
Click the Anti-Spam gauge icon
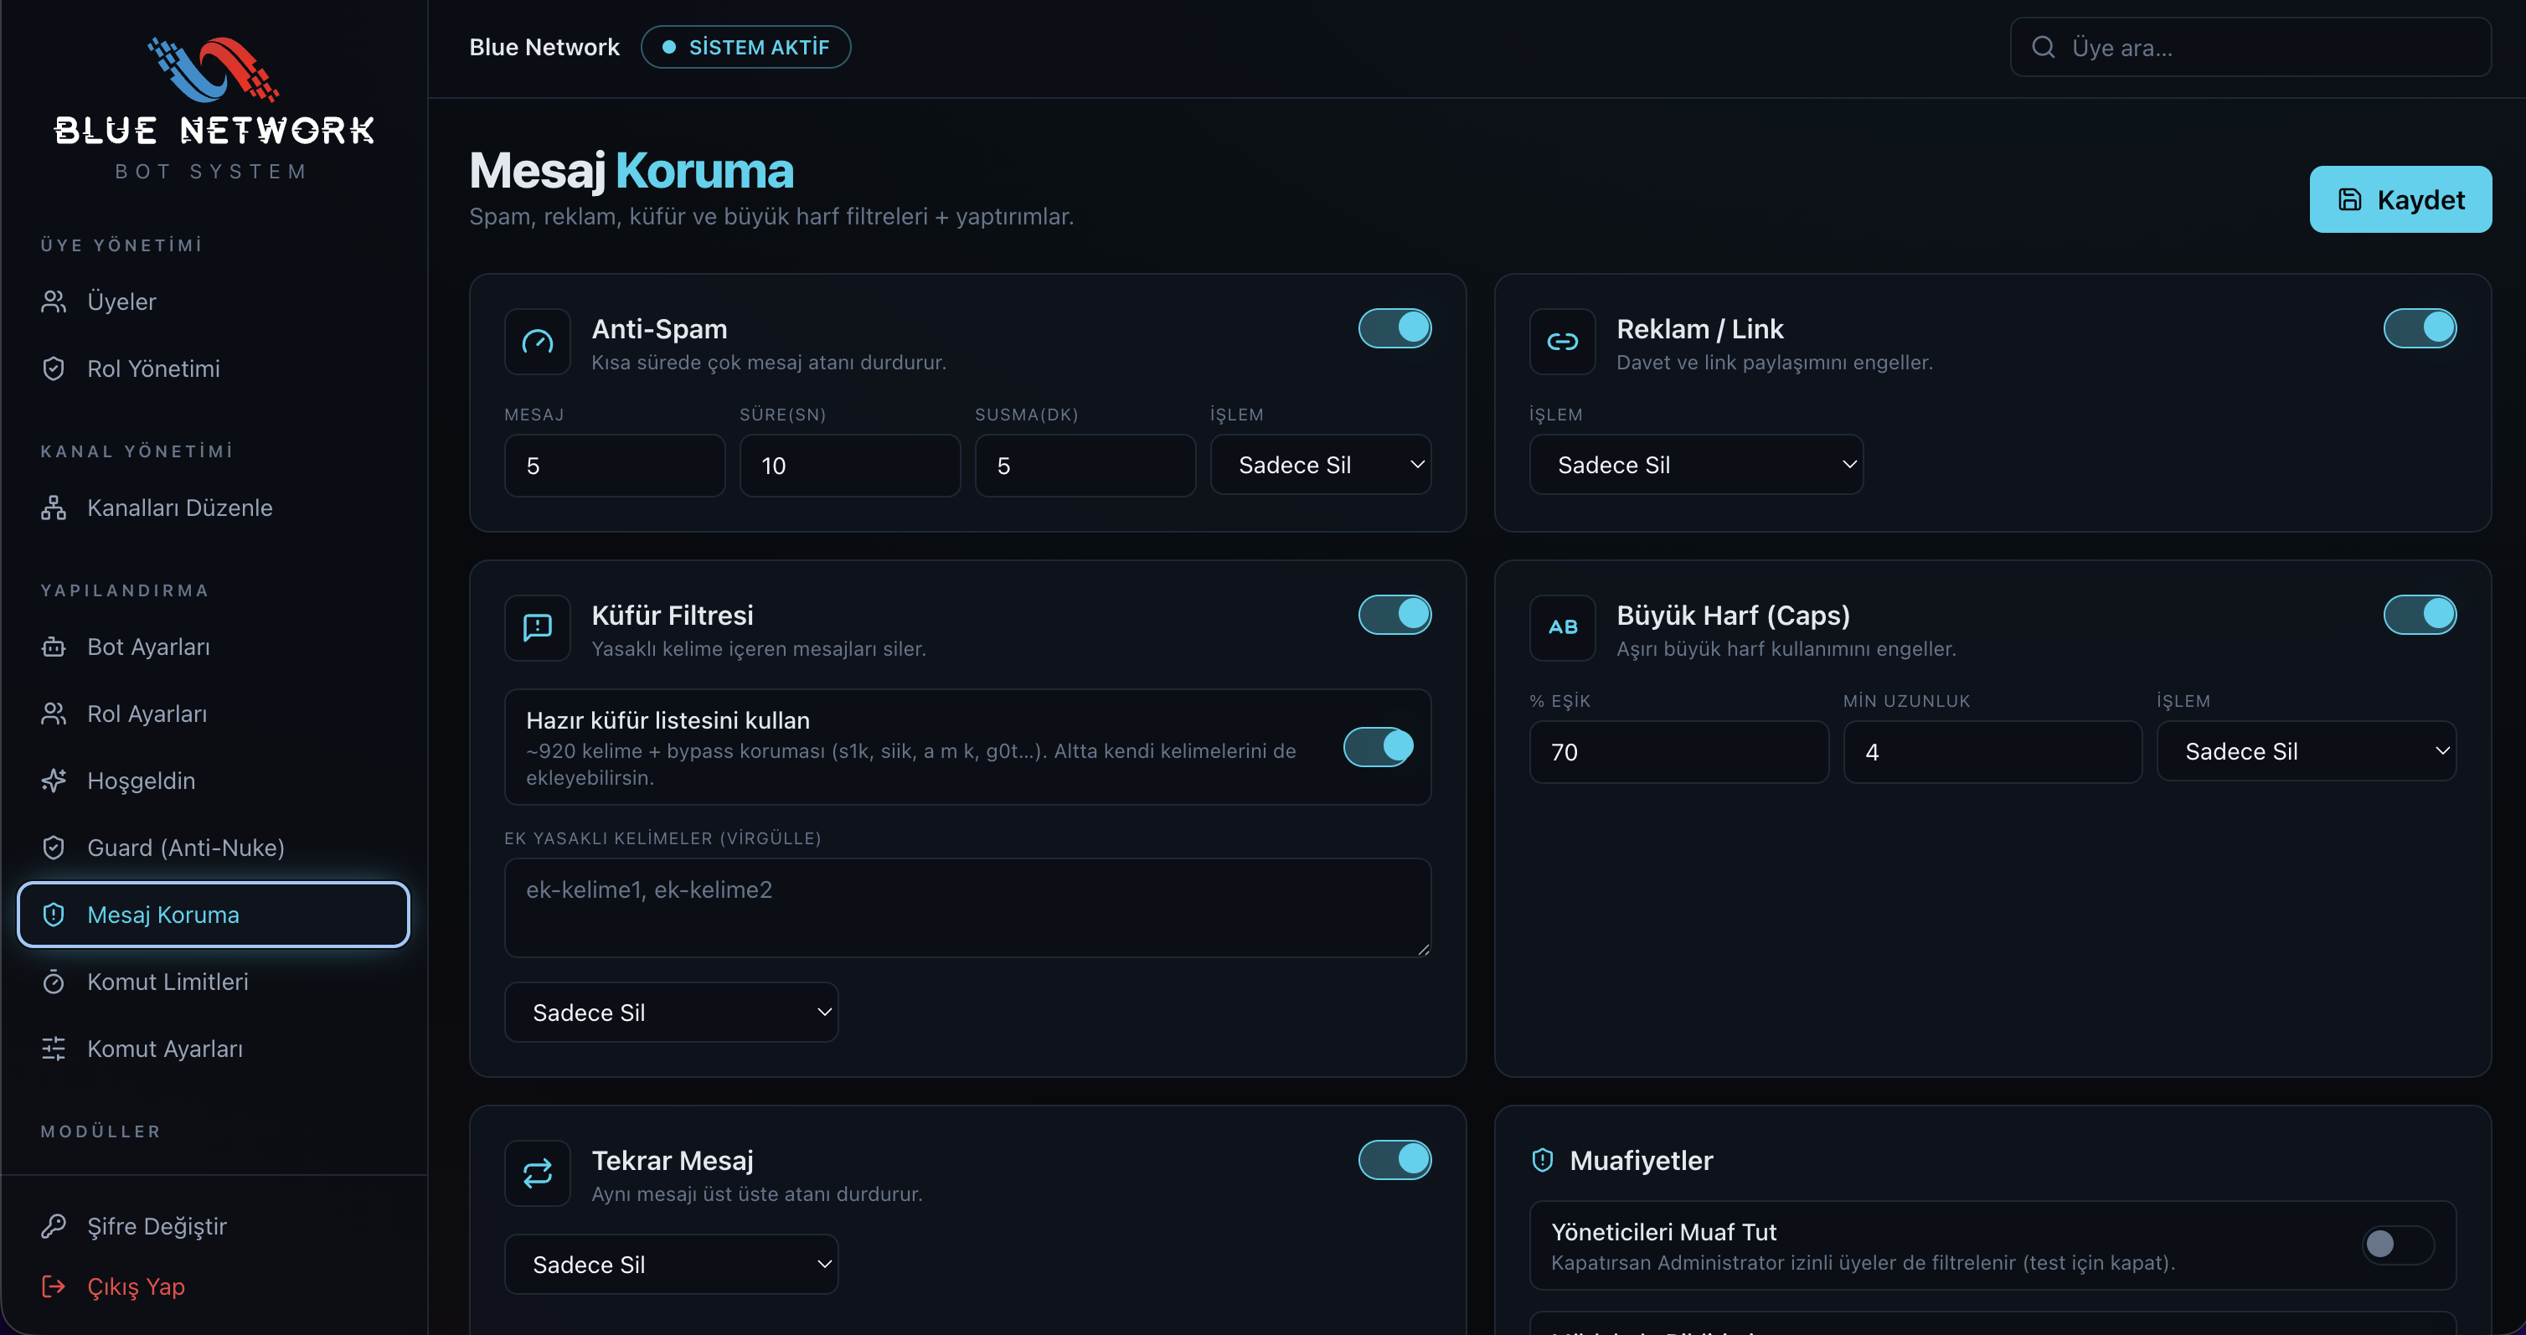coord(538,342)
